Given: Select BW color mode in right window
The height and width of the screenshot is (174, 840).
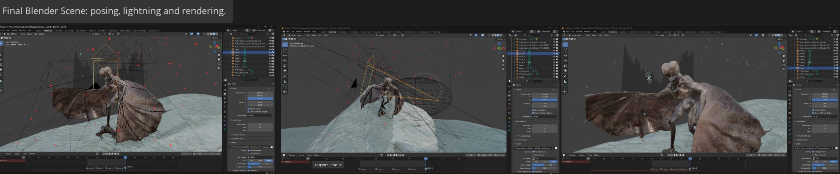Looking at the screenshot, I should pyautogui.click(x=817, y=162).
